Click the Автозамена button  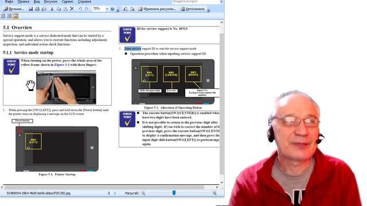point(193,9)
